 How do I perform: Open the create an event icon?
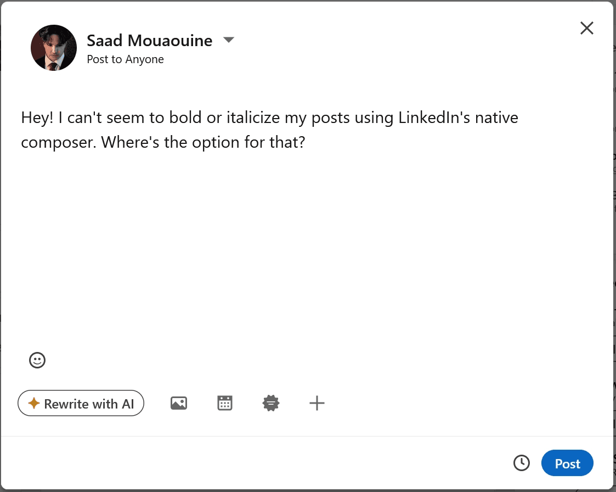(x=224, y=402)
